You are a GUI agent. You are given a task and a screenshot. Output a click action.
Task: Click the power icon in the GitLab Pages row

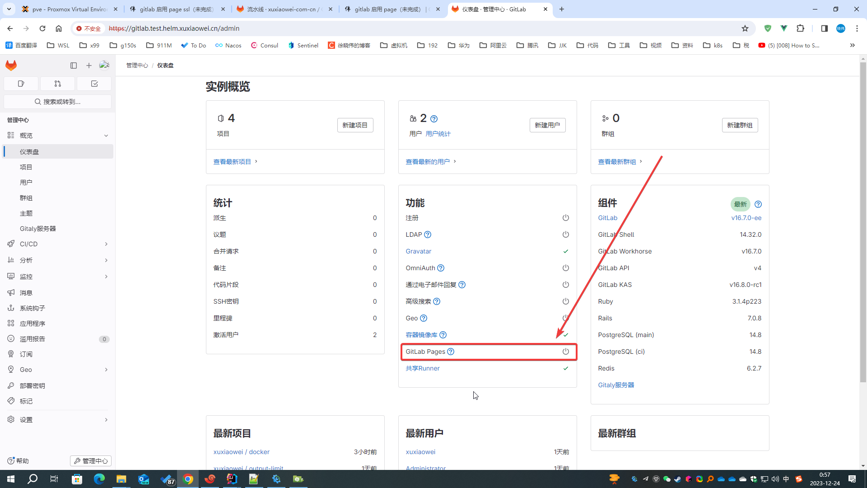click(x=565, y=352)
